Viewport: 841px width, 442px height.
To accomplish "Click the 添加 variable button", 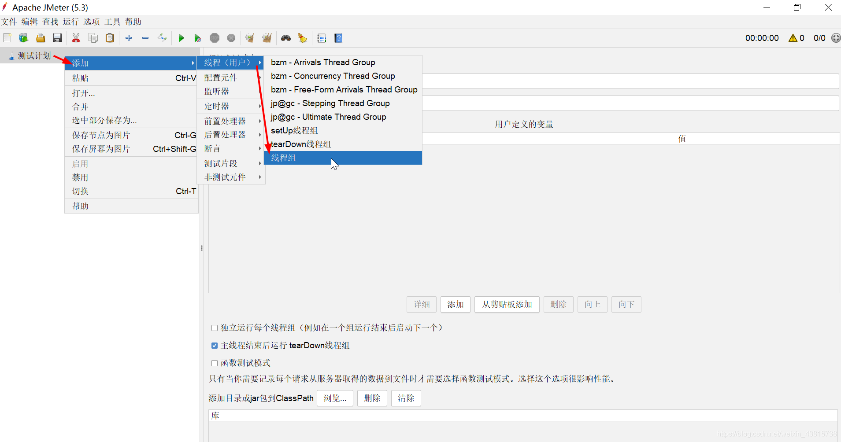I will click(456, 304).
